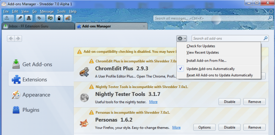Click "Useful tools for the nightly tester." description
This screenshot has height=135, width=275.
(121, 102)
